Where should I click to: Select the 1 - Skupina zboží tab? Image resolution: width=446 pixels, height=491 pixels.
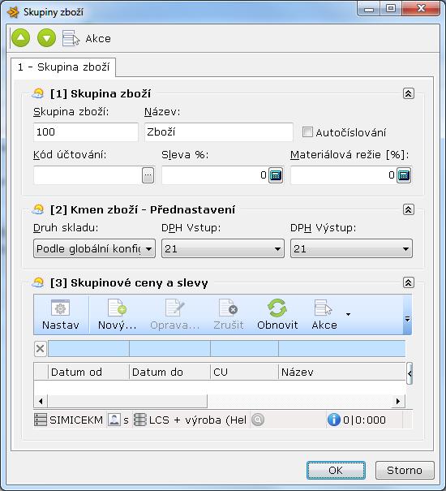[x=63, y=67]
